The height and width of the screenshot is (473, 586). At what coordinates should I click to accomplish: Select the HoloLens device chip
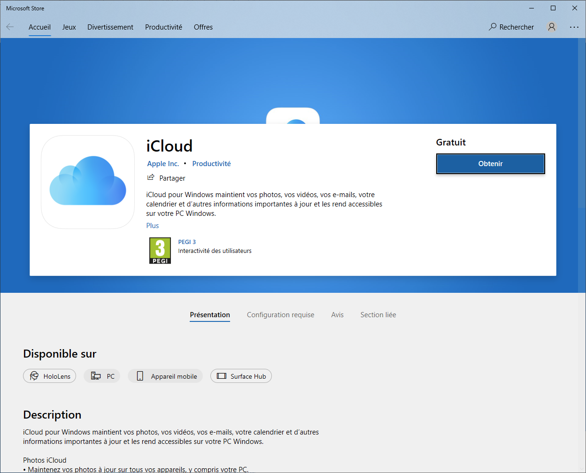tap(49, 376)
